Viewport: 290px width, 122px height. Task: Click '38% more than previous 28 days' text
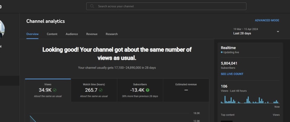coord(140,96)
